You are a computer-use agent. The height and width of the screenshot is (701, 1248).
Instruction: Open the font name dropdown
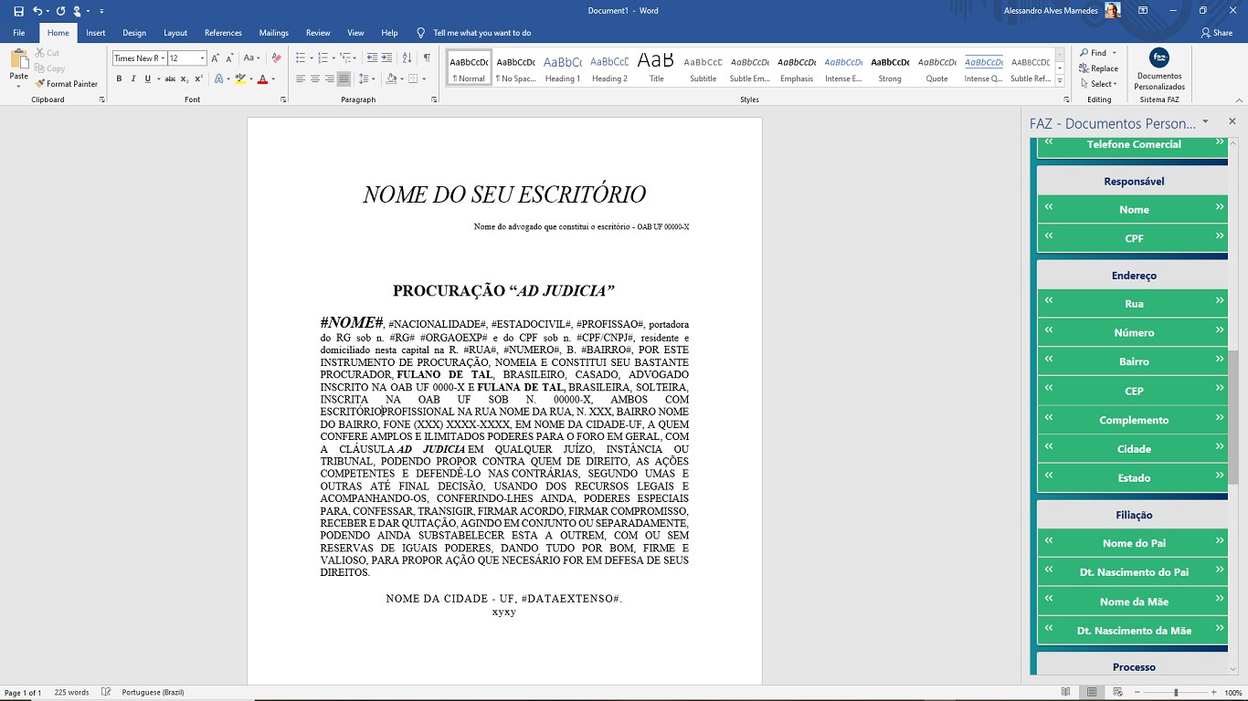[163, 58]
